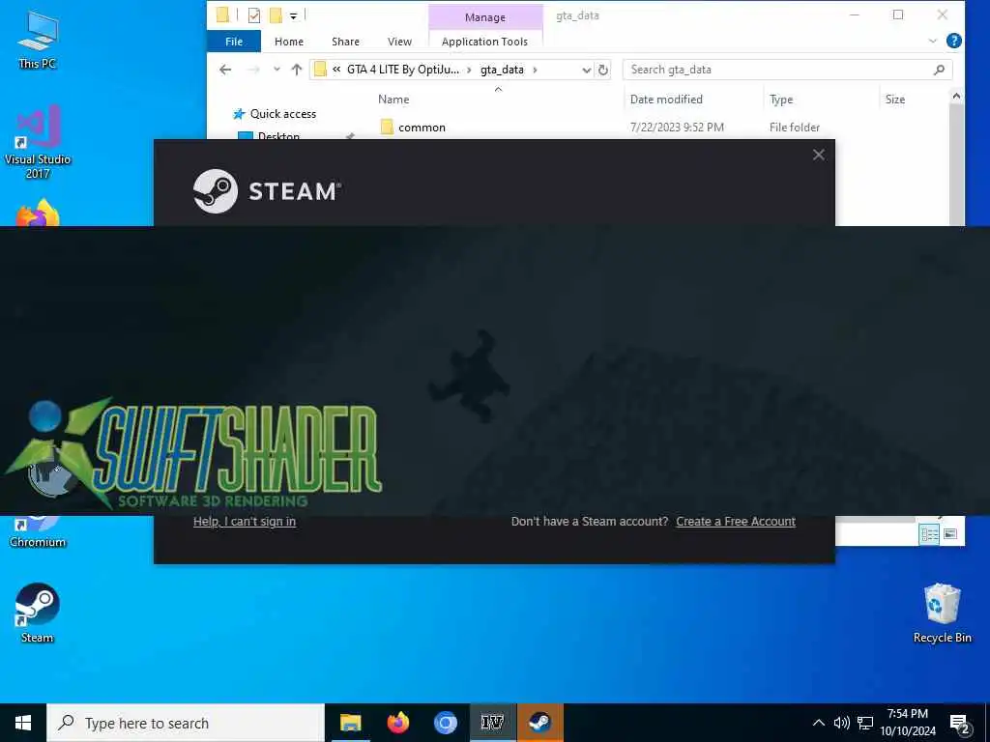This screenshot has width=990, height=742.
Task: Open the This PC desktop icon
Action: click(x=38, y=40)
